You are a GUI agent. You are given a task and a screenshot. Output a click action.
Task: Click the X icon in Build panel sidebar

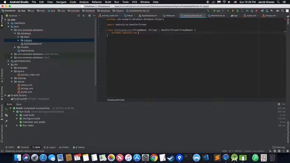click(6, 126)
